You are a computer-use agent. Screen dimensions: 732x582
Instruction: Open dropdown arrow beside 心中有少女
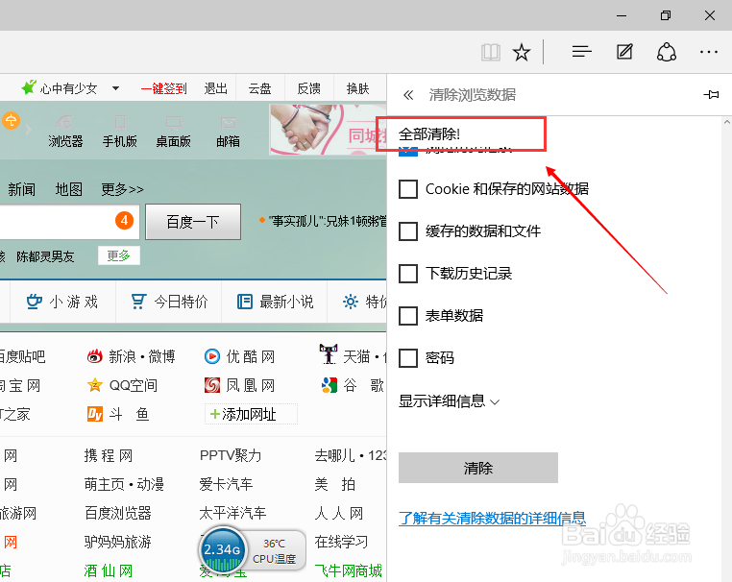click(116, 88)
